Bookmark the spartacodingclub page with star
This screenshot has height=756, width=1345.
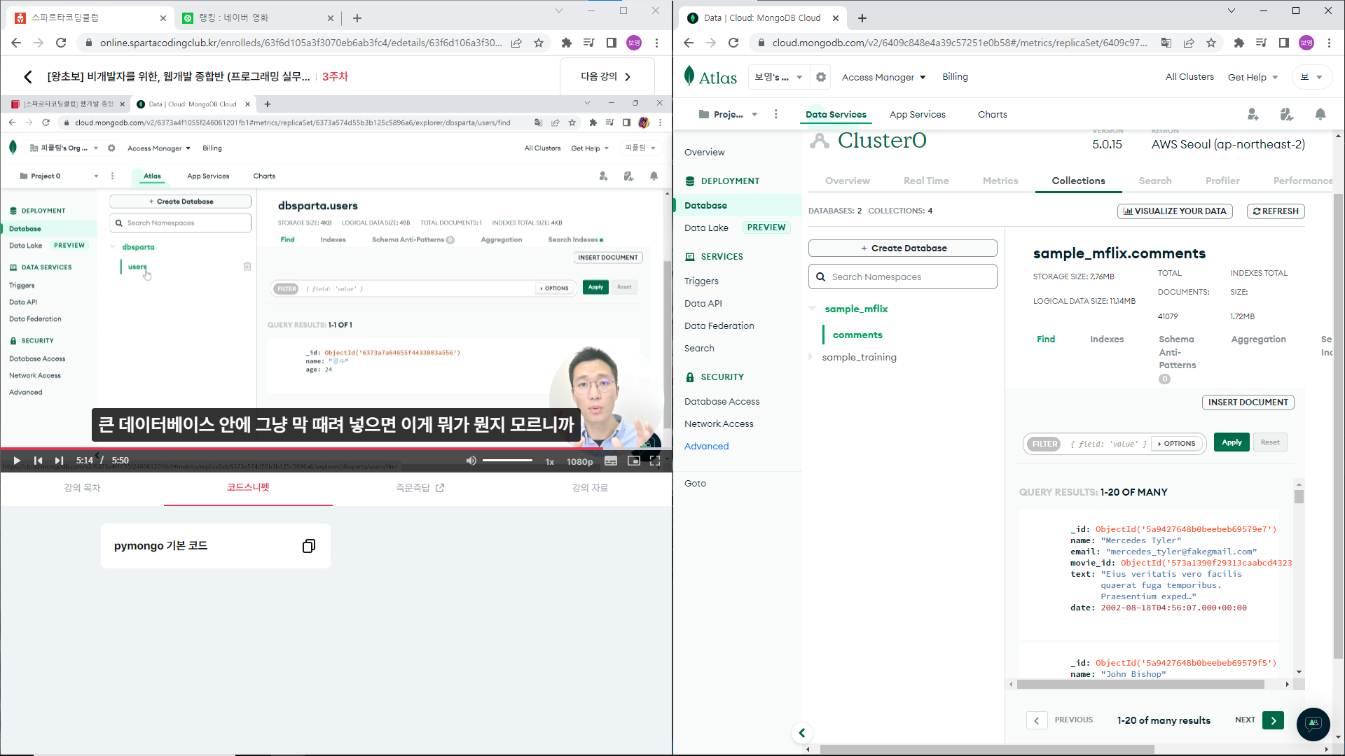539,43
